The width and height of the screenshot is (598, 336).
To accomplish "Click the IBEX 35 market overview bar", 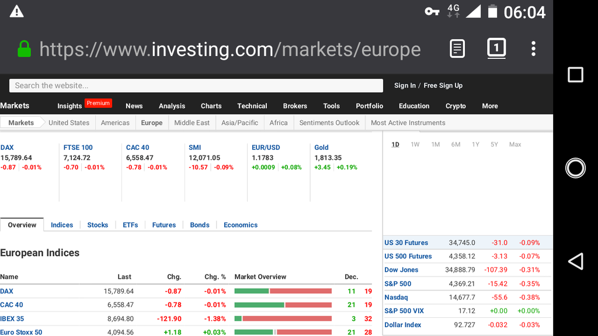I will coord(283,318).
